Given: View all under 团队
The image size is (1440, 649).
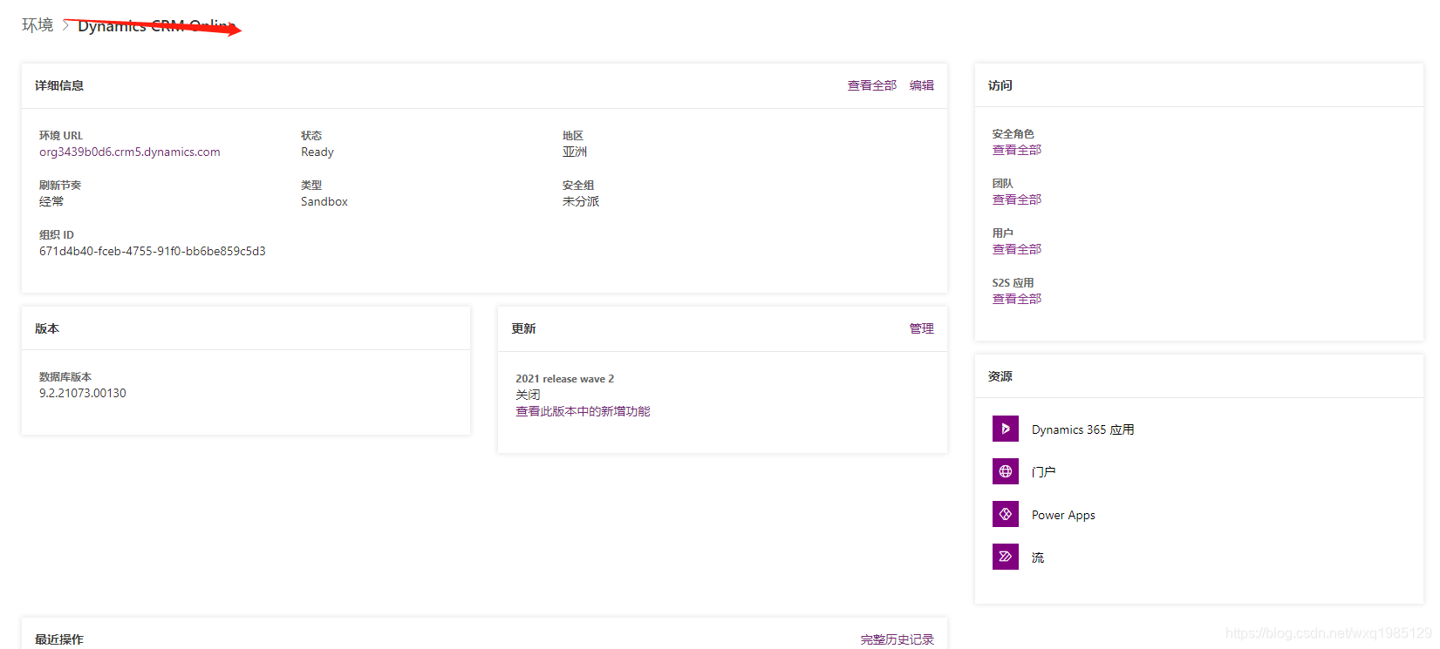Looking at the screenshot, I should [x=1017, y=199].
